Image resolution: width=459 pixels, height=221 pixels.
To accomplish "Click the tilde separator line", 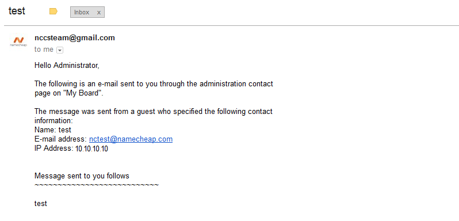I will point(97,185).
